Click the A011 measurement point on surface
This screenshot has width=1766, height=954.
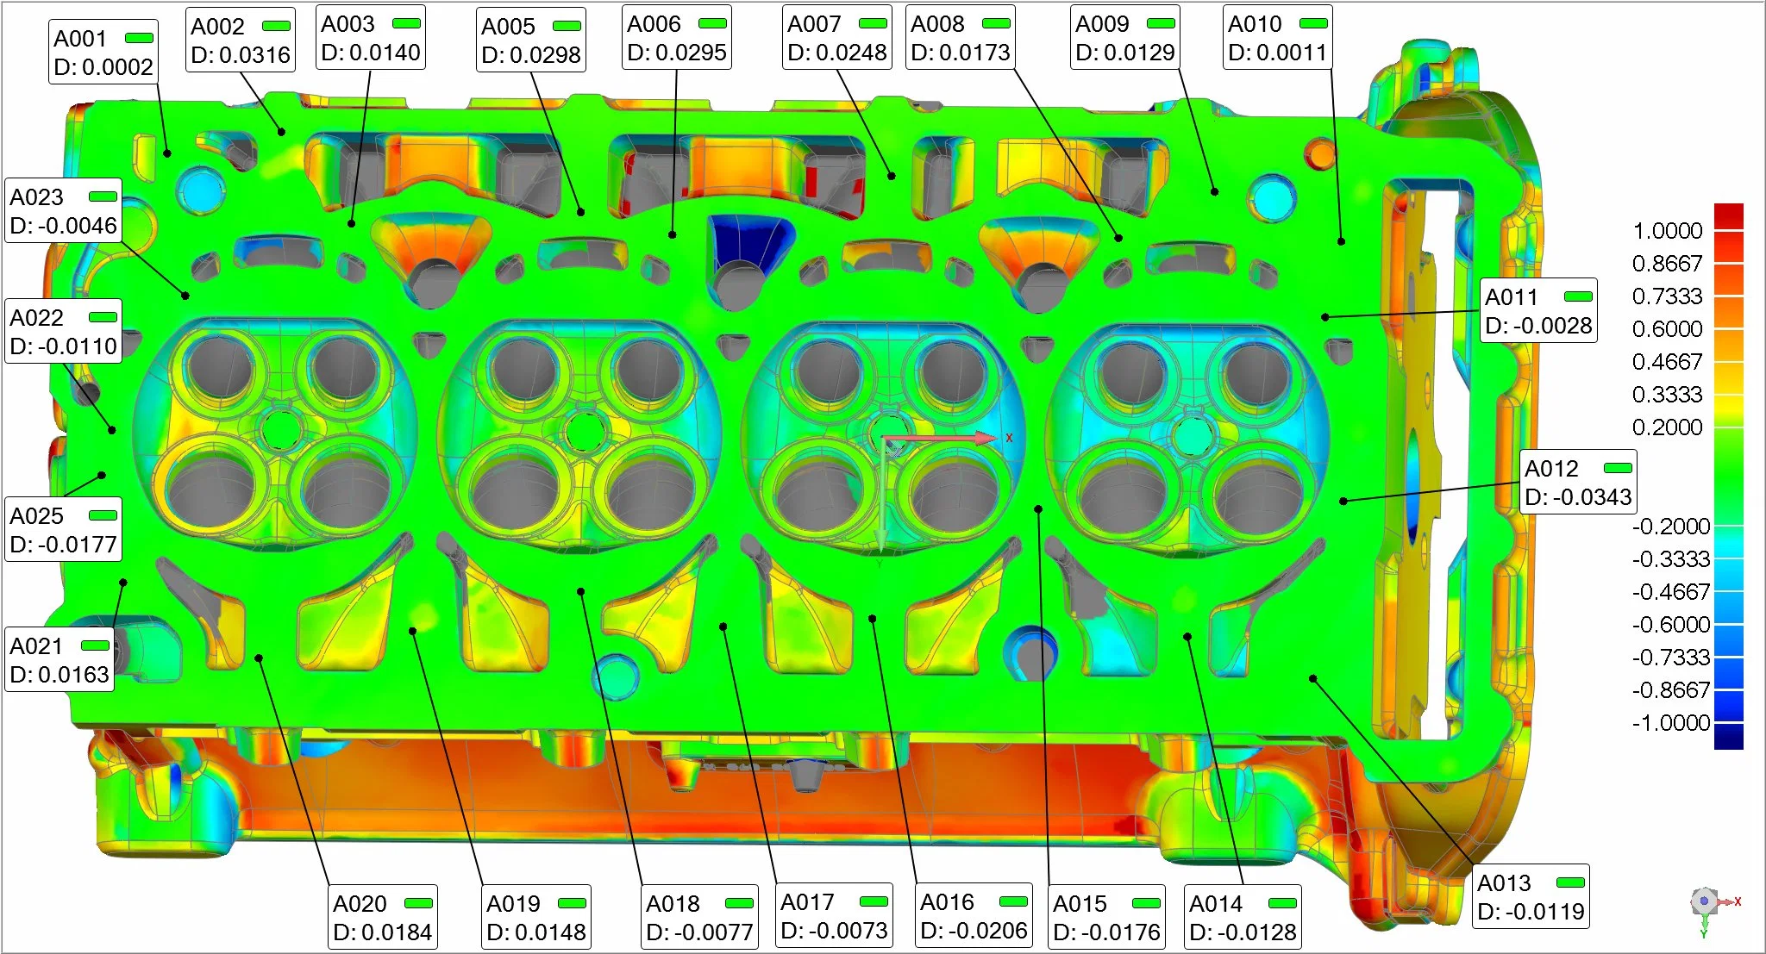point(1325,317)
